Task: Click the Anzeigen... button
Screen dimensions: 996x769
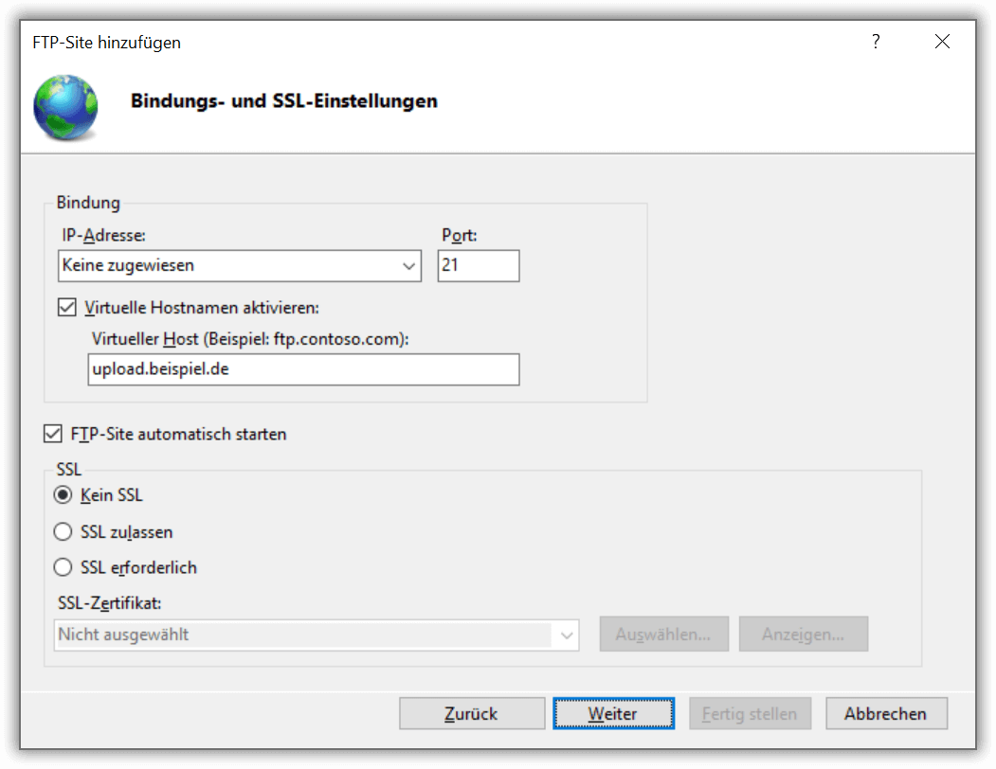Action: (803, 634)
